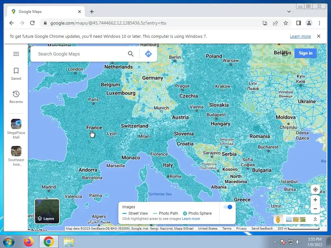This screenshot has height=248, width=331.
Task: Open the Privacy link in map footer
Action: (241, 228)
